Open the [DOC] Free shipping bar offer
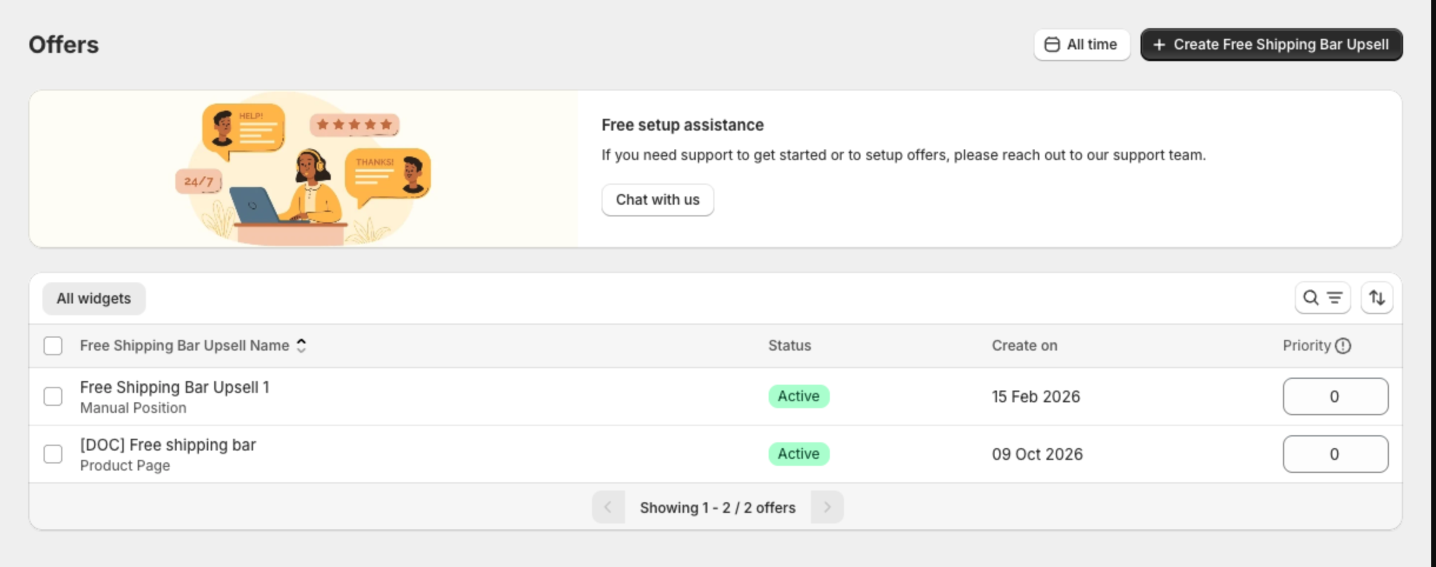 [x=168, y=445]
